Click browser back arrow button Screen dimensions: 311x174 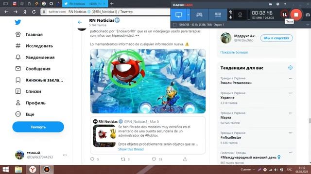[x=6, y=12]
